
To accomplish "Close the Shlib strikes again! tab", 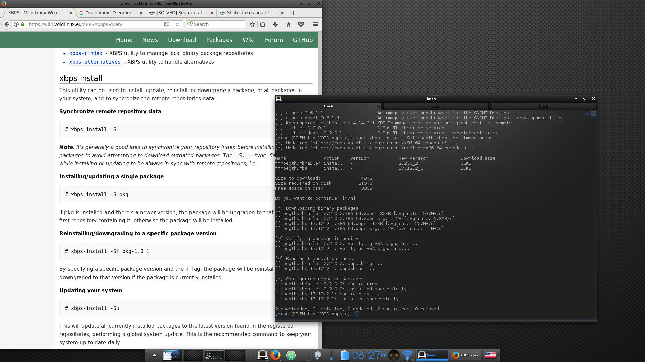I will 282,13.
